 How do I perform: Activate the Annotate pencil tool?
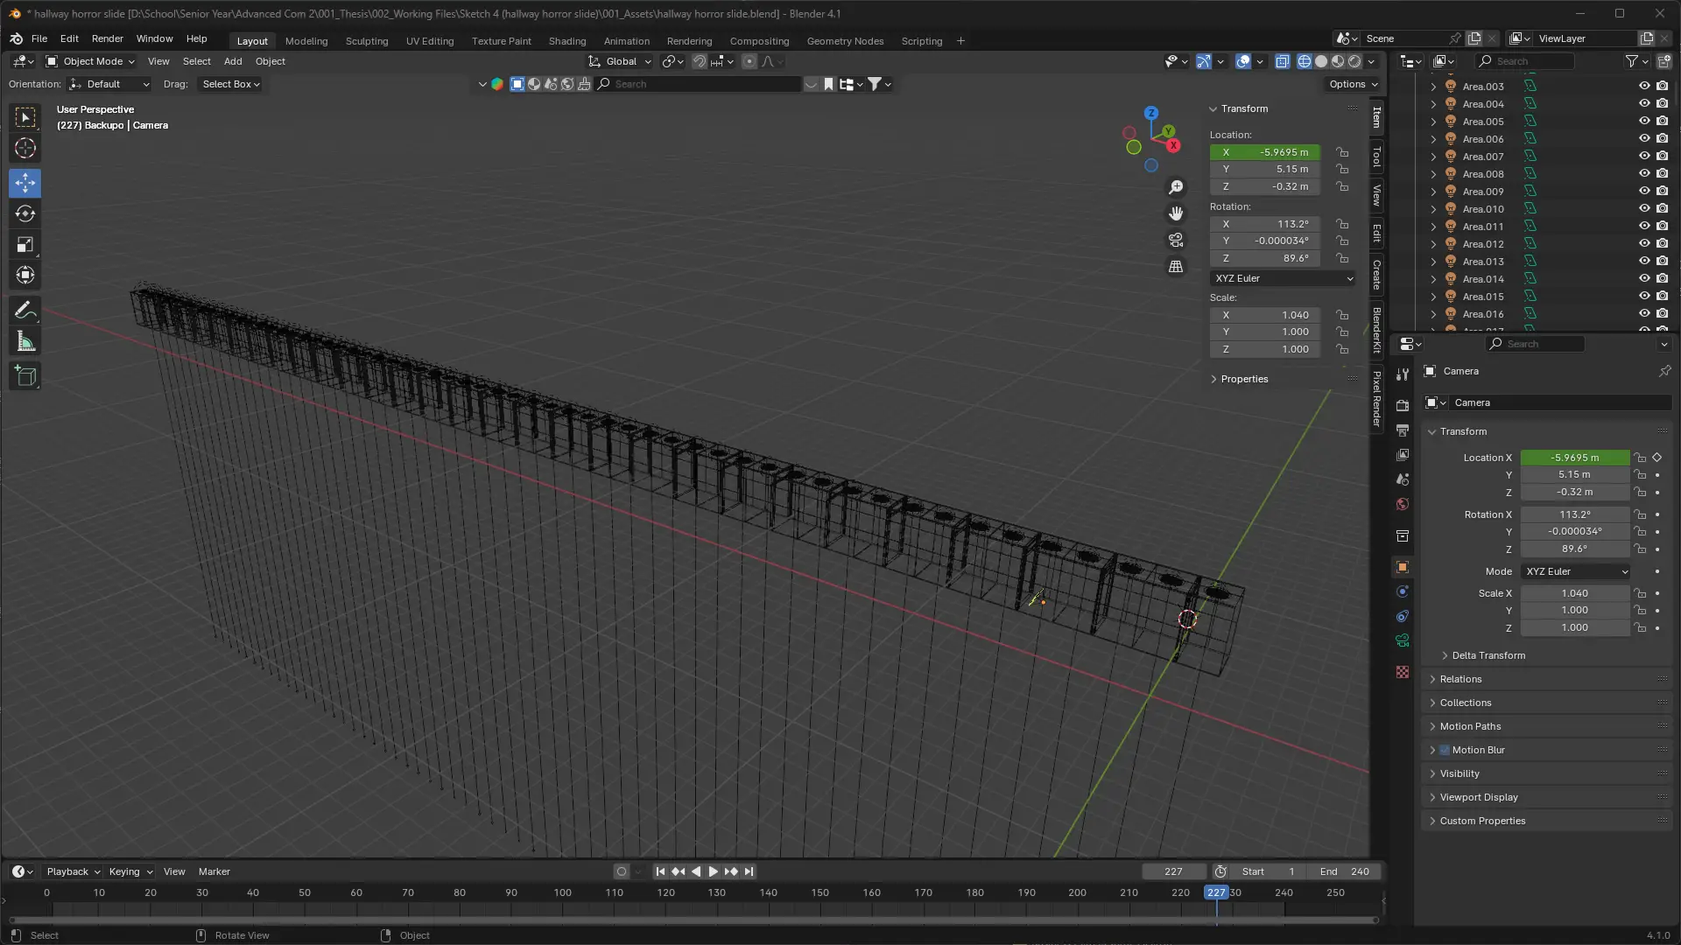pos(25,311)
